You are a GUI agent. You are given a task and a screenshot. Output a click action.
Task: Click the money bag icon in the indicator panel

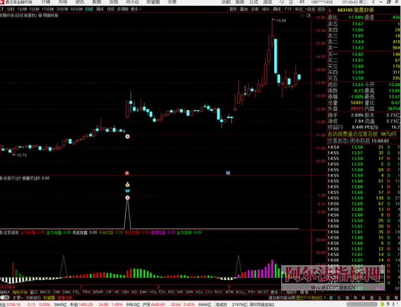tap(127, 184)
